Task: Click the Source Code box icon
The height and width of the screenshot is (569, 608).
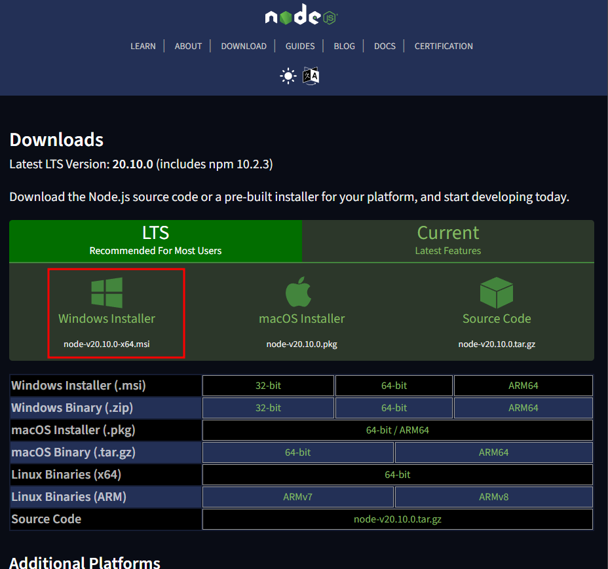Action: 497,292
